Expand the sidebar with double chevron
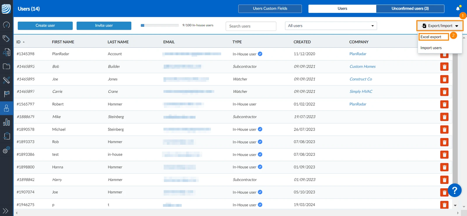Image resolution: width=467 pixels, height=216 pixels. (x=6, y=211)
